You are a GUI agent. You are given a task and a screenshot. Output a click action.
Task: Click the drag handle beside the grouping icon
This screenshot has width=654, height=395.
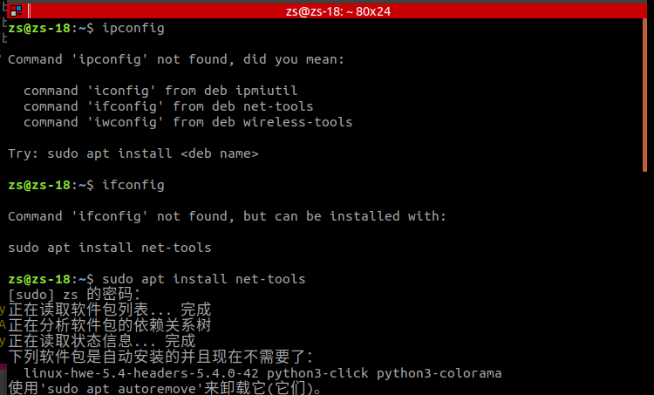click(x=29, y=11)
